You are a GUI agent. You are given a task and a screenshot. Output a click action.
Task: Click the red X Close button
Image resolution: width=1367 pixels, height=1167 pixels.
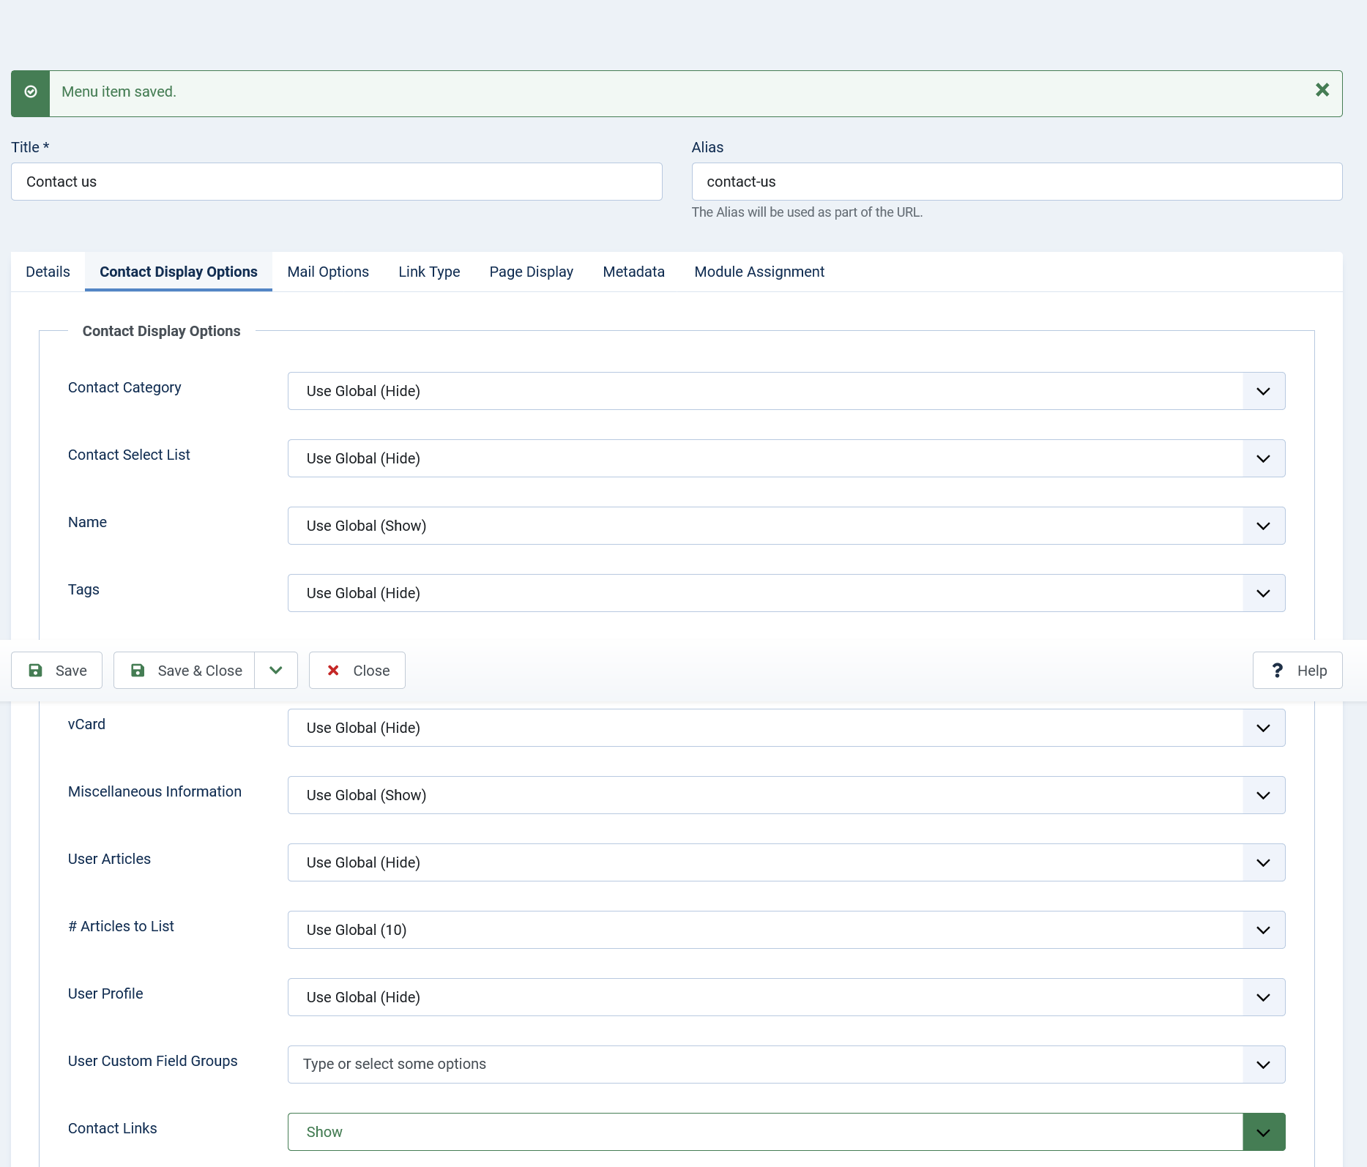click(x=357, y=671)
